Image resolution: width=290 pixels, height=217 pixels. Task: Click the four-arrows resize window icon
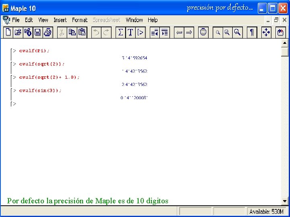coord(266,33)
